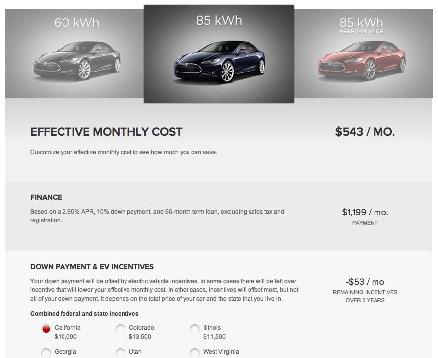Choose the Utah radio button

click(x=121, y=353)
